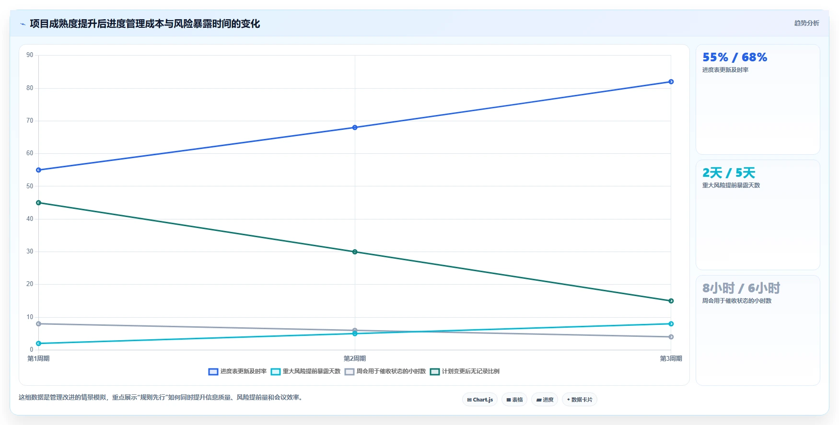The image size is (839, 425).
Task: Click the 计划变更后无记录比例 legend label text
Action: [471, 371]
